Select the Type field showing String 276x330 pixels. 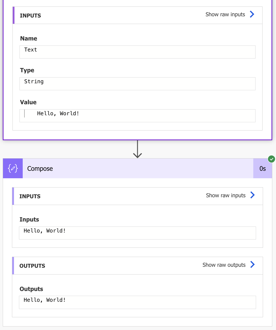pos(138,83)
